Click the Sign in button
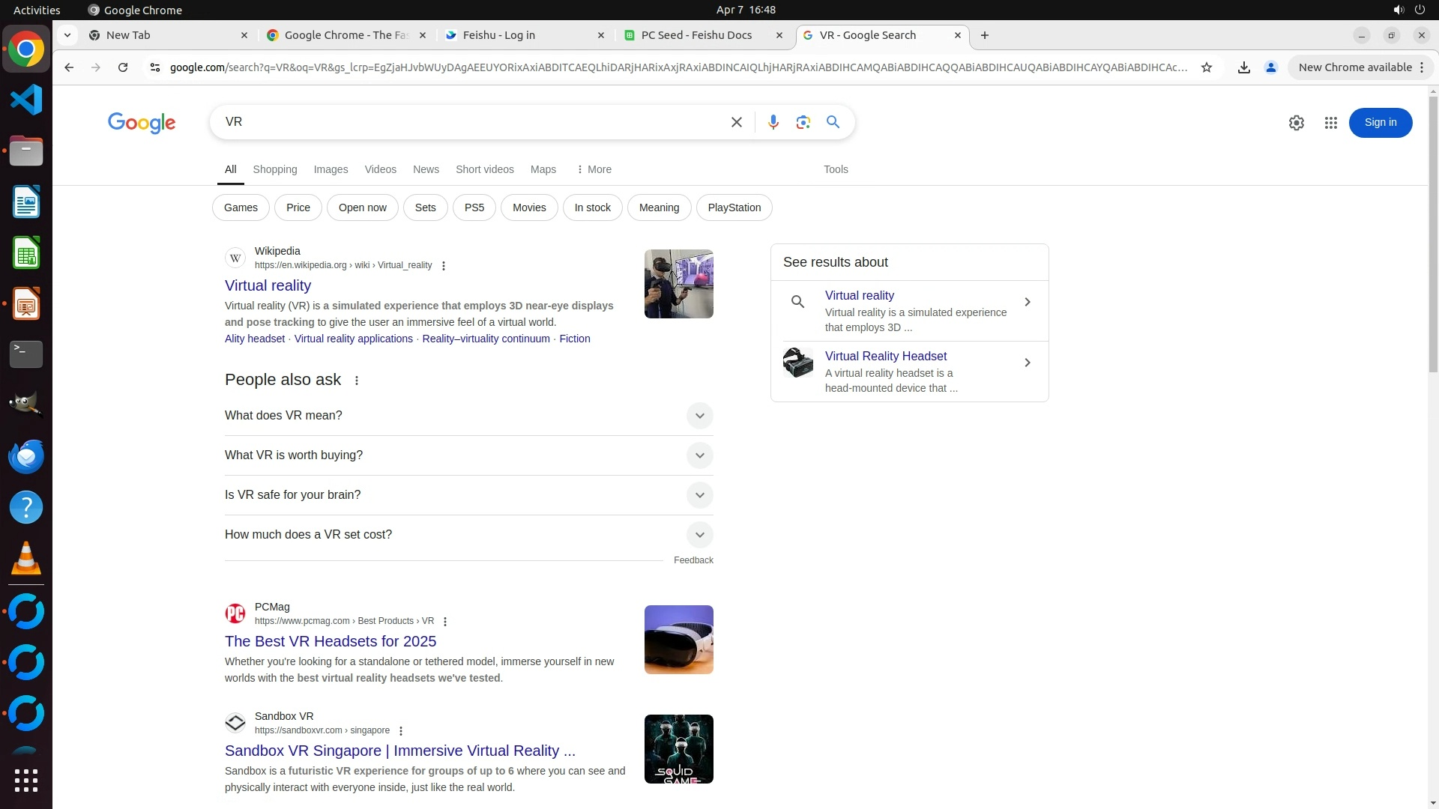Viewport: 1439px width, 809px height. [x=1380, y=123]
